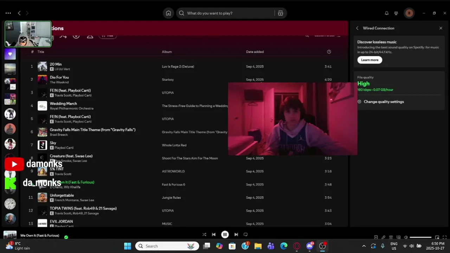The width and height of the screenshot is (450, 253).
Task: Open the Jungle Rules album link
Action: (171, 197)
